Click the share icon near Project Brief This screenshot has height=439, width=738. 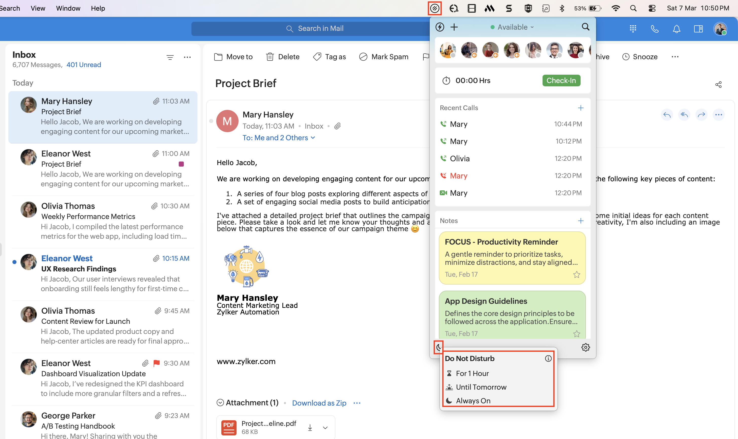pos(718,85)
